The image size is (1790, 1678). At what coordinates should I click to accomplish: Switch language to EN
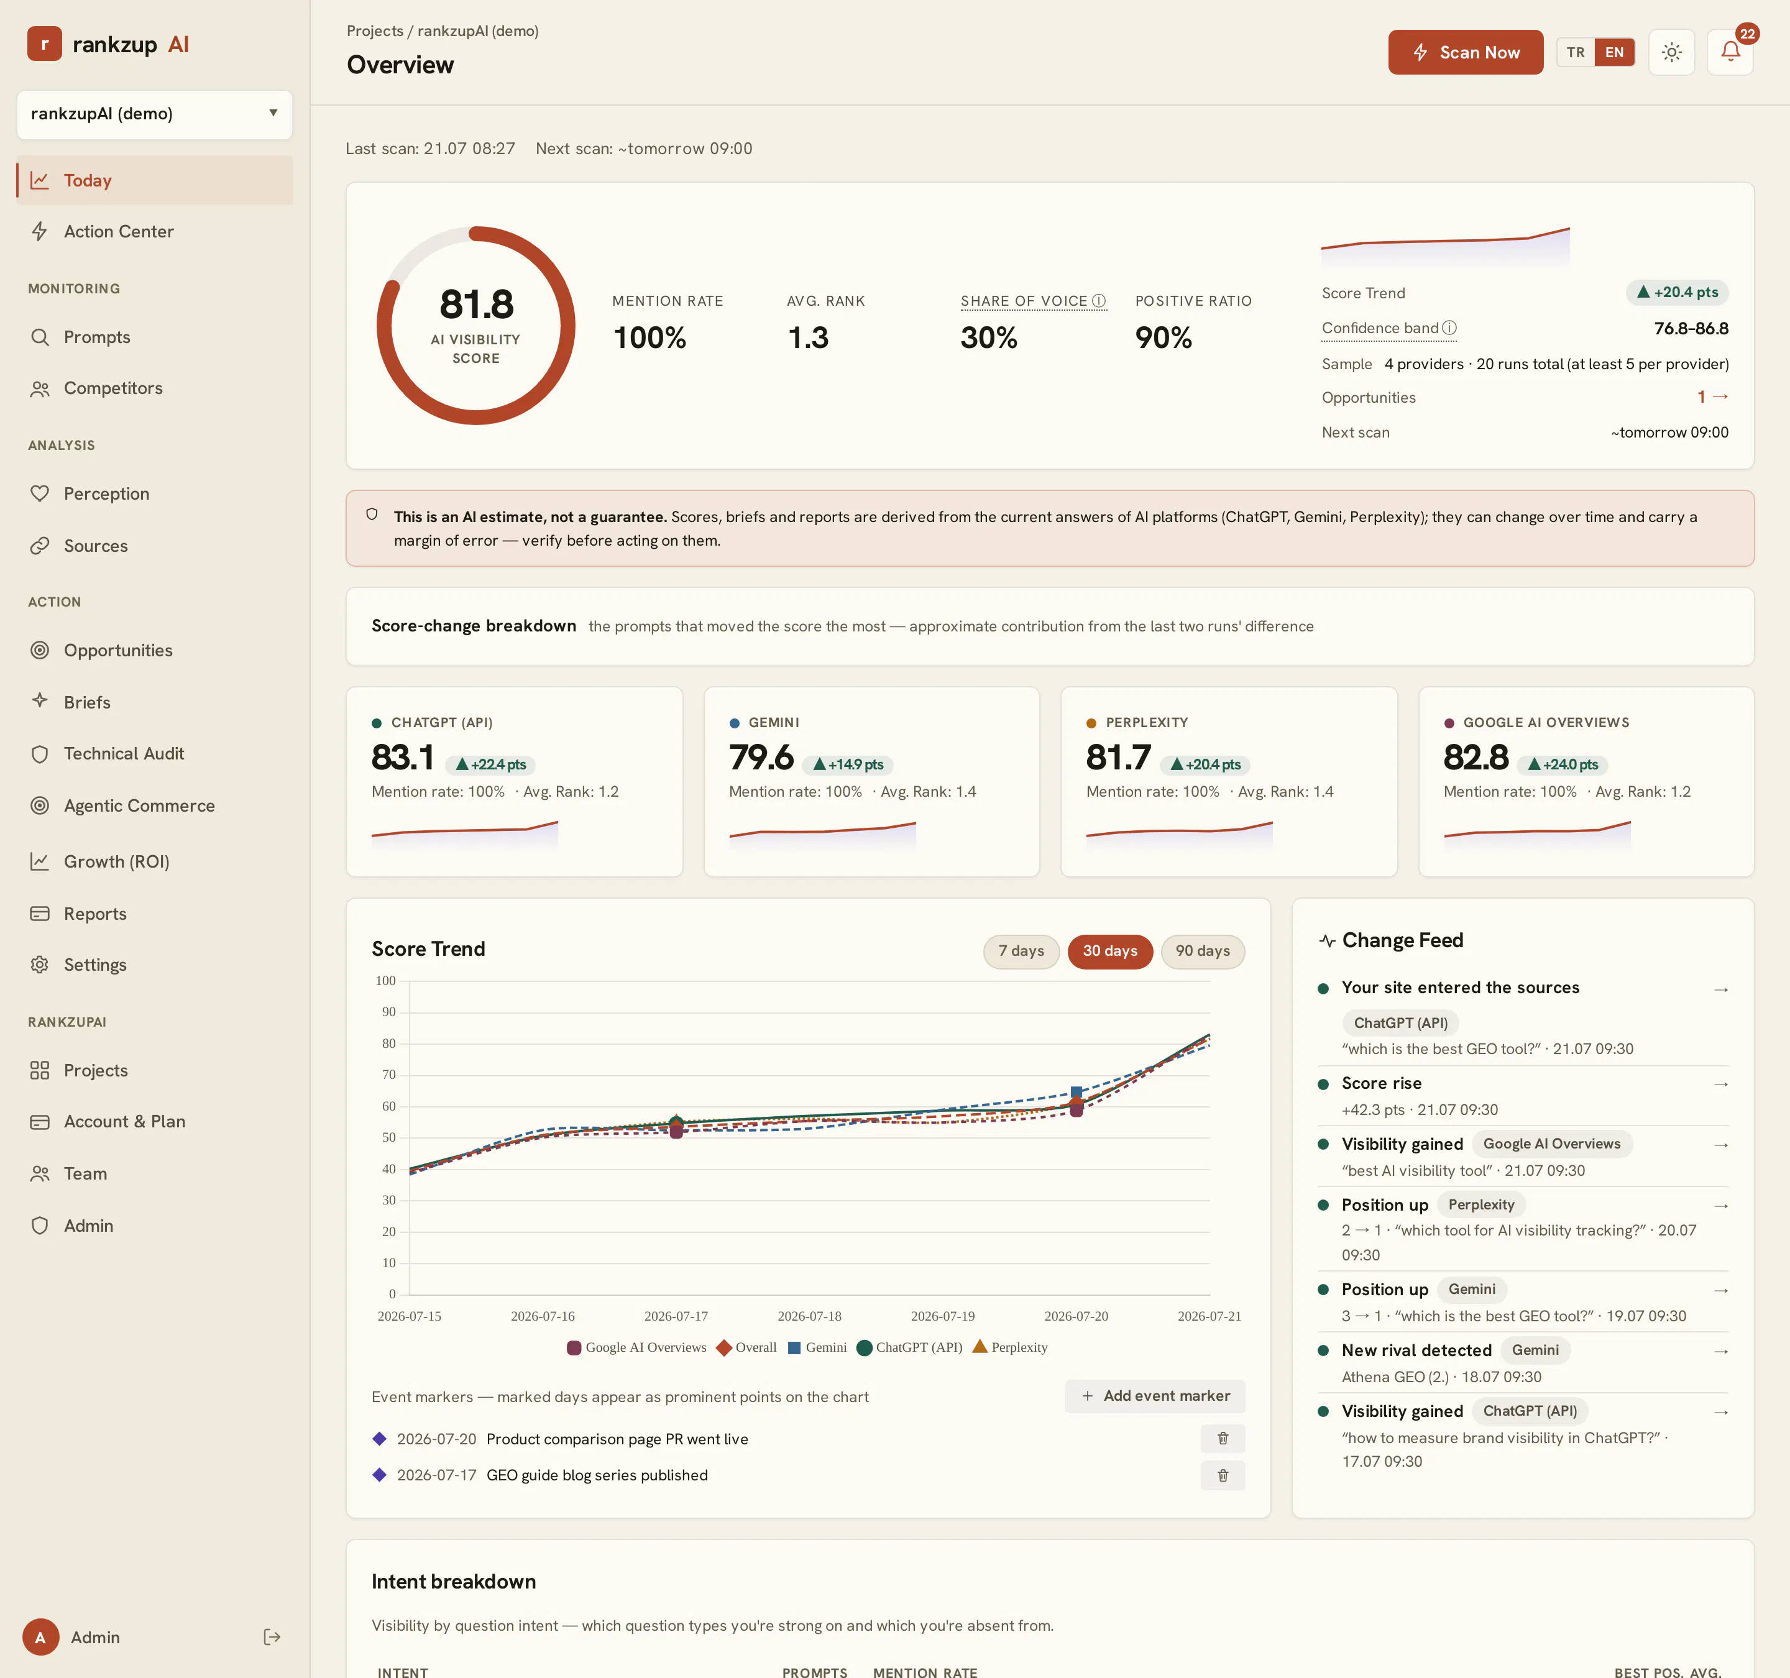point(1613,52)
